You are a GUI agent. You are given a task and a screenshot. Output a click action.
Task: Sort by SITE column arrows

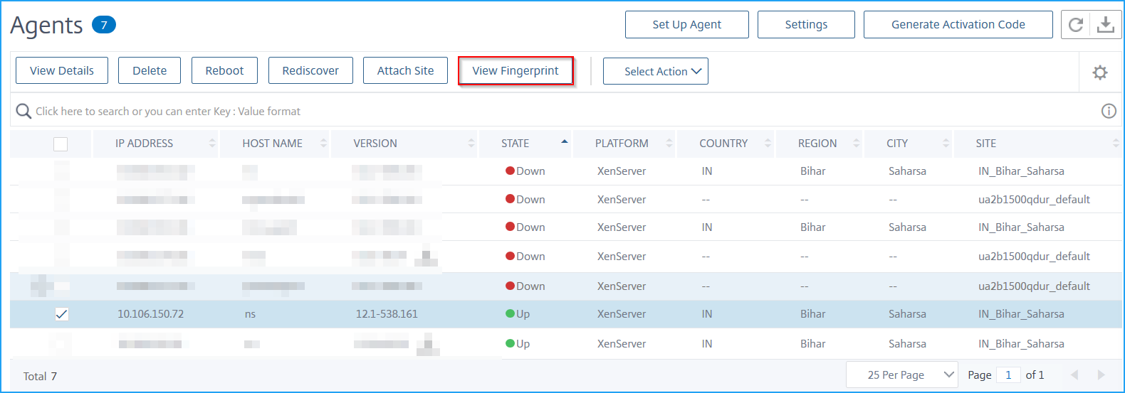(1116, 144)
